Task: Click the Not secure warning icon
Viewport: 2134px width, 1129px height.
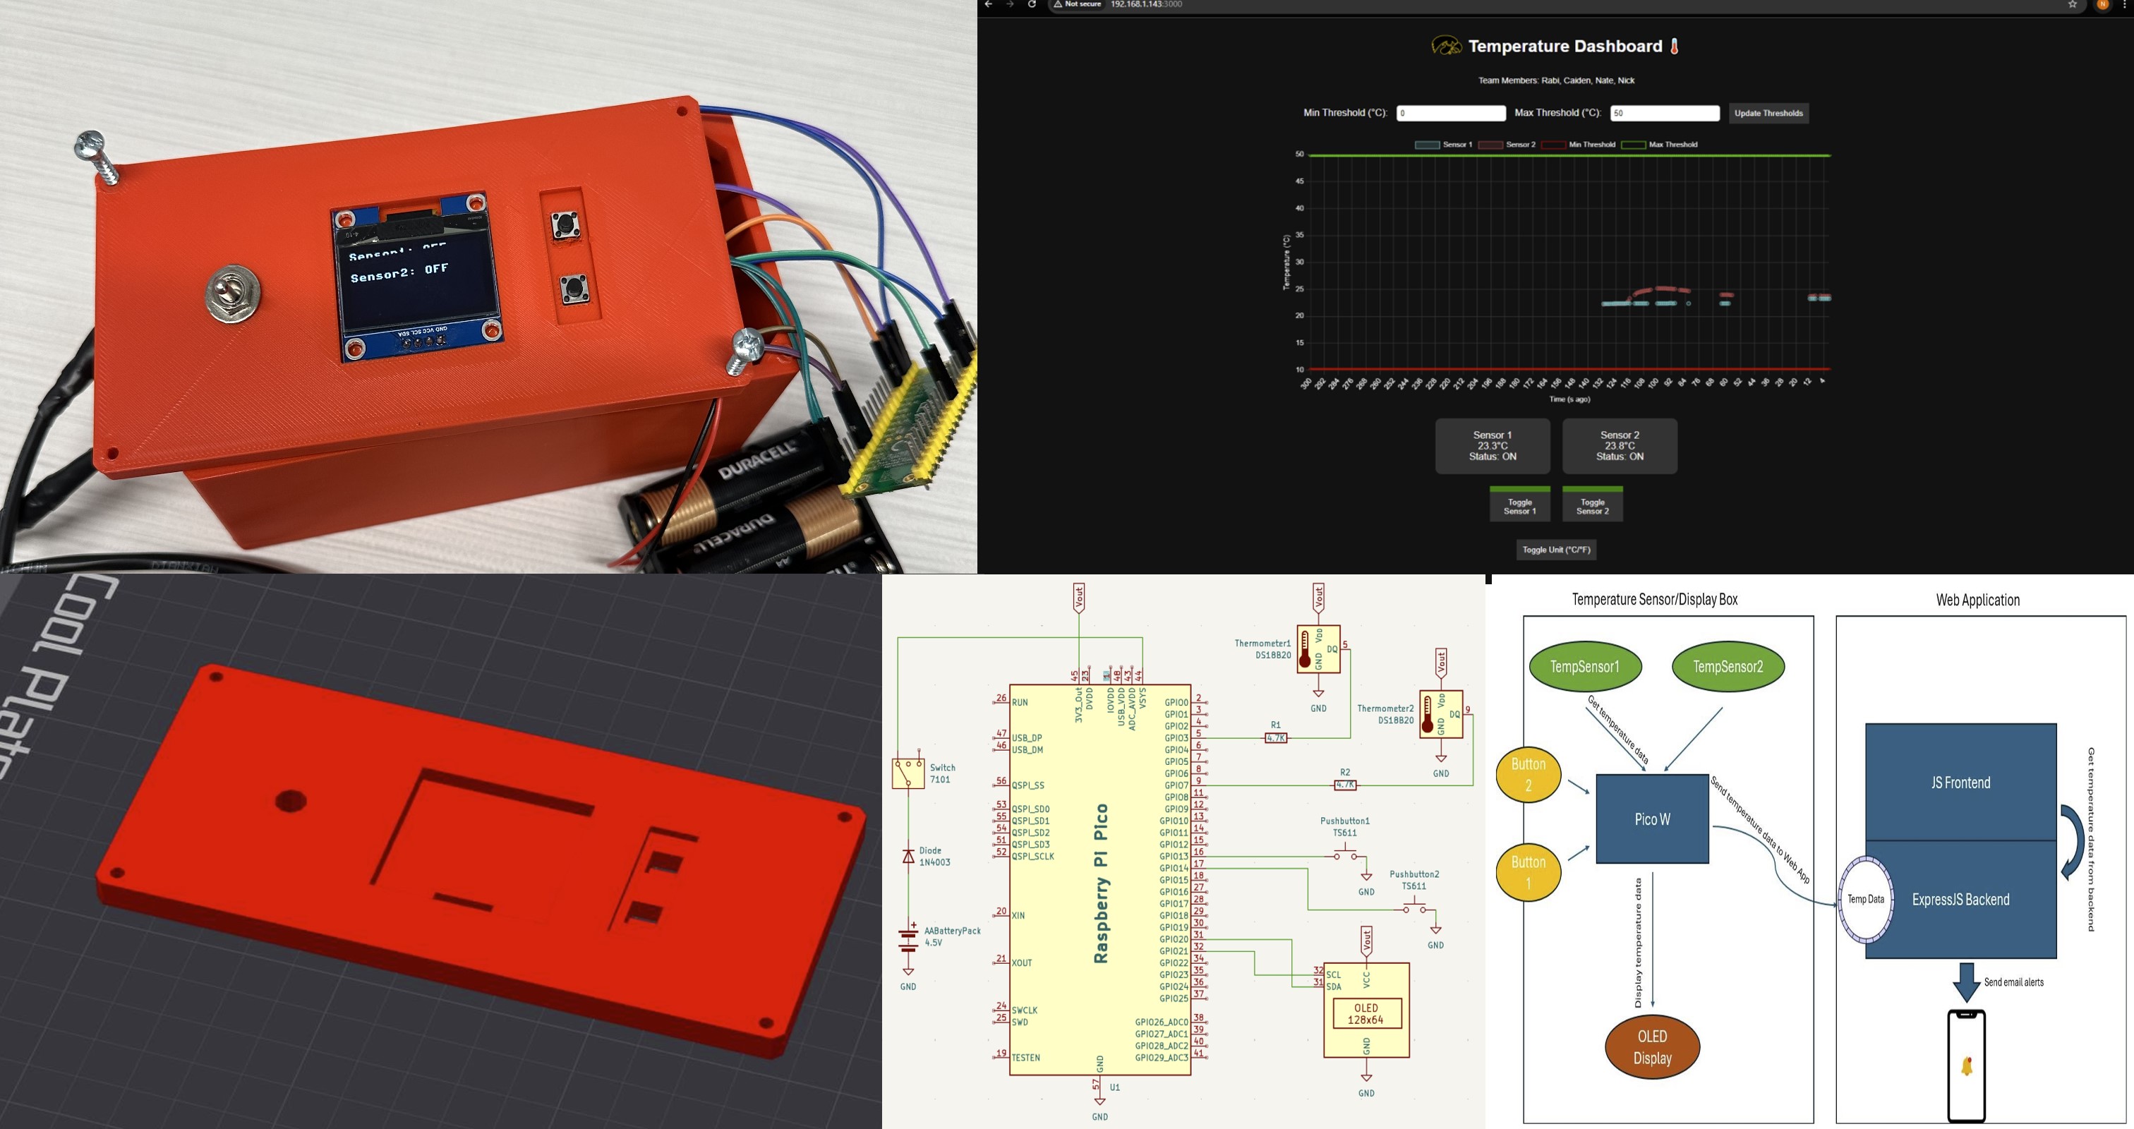Action: pos(1058,4)
